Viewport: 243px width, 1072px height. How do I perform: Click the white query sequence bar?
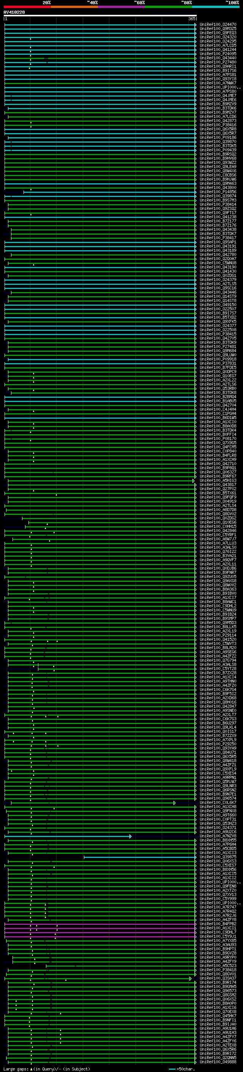click(x=100, y=15)
